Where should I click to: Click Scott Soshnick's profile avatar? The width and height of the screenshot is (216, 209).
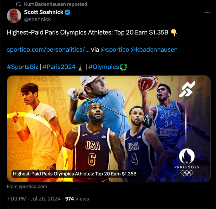[13, 16]
